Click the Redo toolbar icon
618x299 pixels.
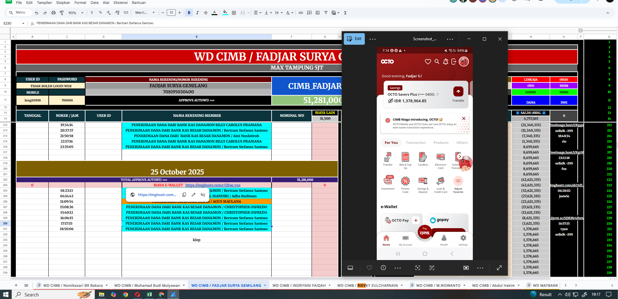(45, 13)
